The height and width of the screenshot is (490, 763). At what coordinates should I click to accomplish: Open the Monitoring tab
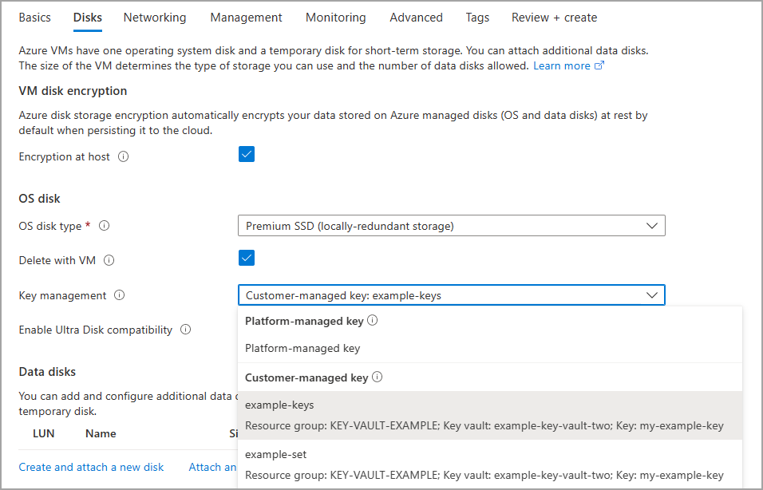click(x=335, y=18)
